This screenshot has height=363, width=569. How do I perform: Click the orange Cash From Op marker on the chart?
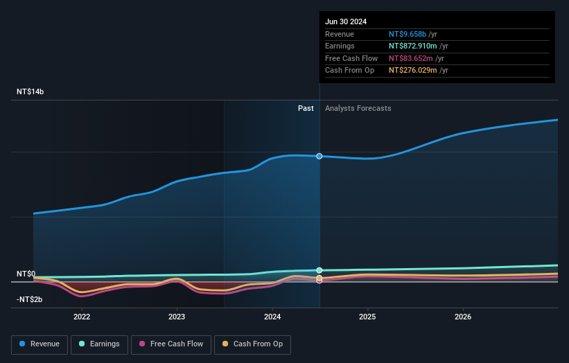319,278
